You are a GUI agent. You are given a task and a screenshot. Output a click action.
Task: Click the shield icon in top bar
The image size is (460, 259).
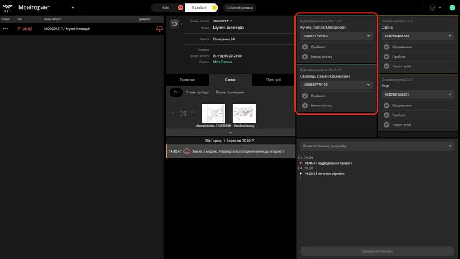pos(432,7)
